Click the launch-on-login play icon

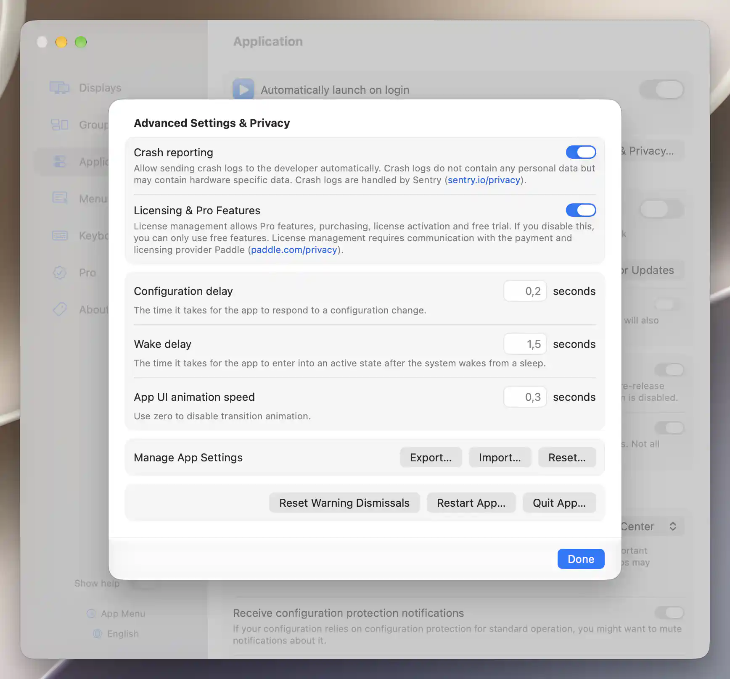[x=243, y=89]
